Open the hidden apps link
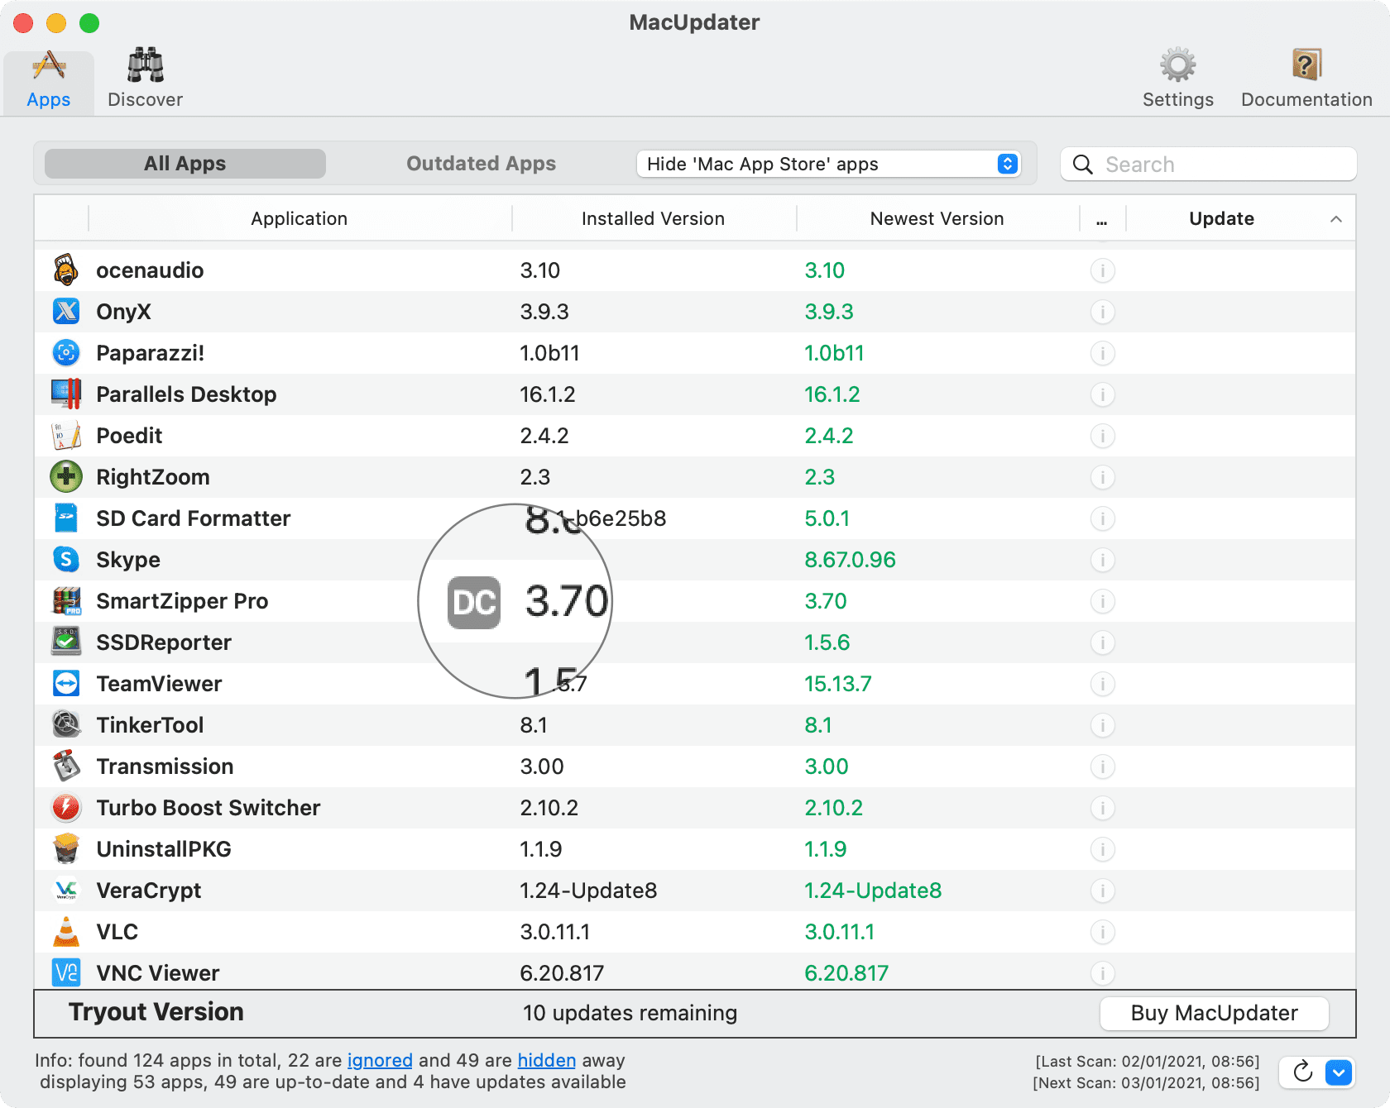 point(547,1060)
